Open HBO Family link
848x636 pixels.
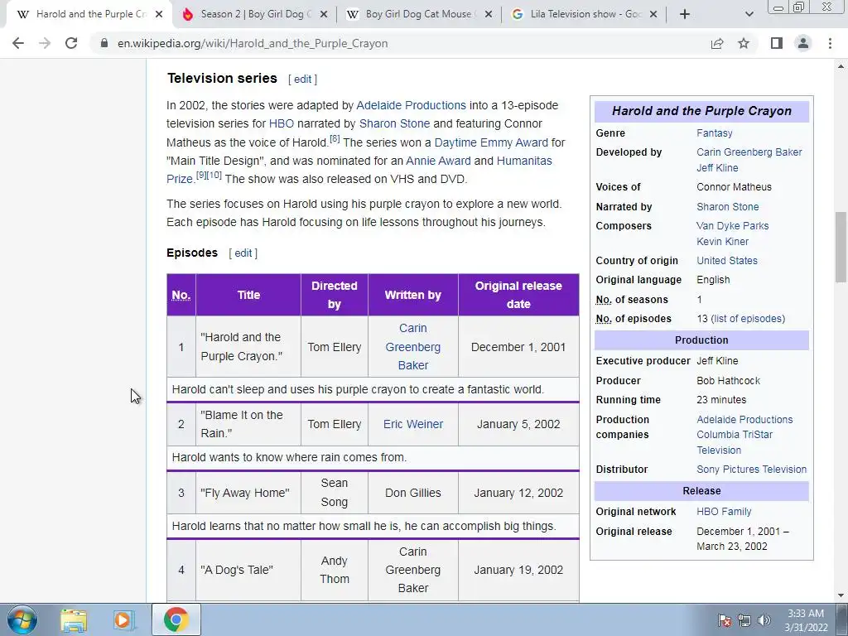724,512
